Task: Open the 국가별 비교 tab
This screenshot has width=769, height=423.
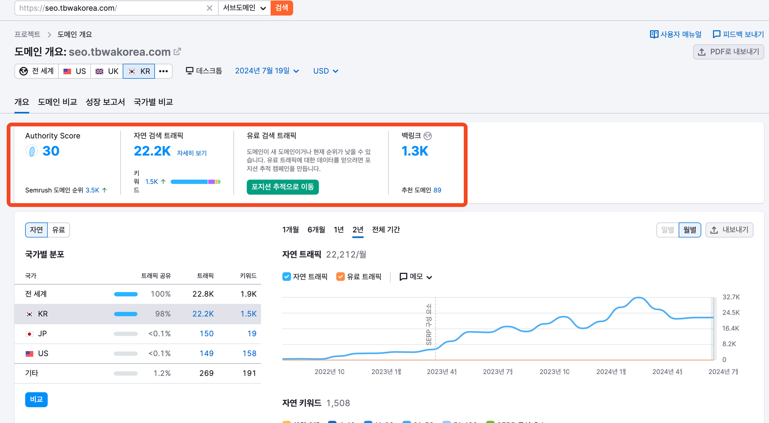Action: tap(153, 102)
